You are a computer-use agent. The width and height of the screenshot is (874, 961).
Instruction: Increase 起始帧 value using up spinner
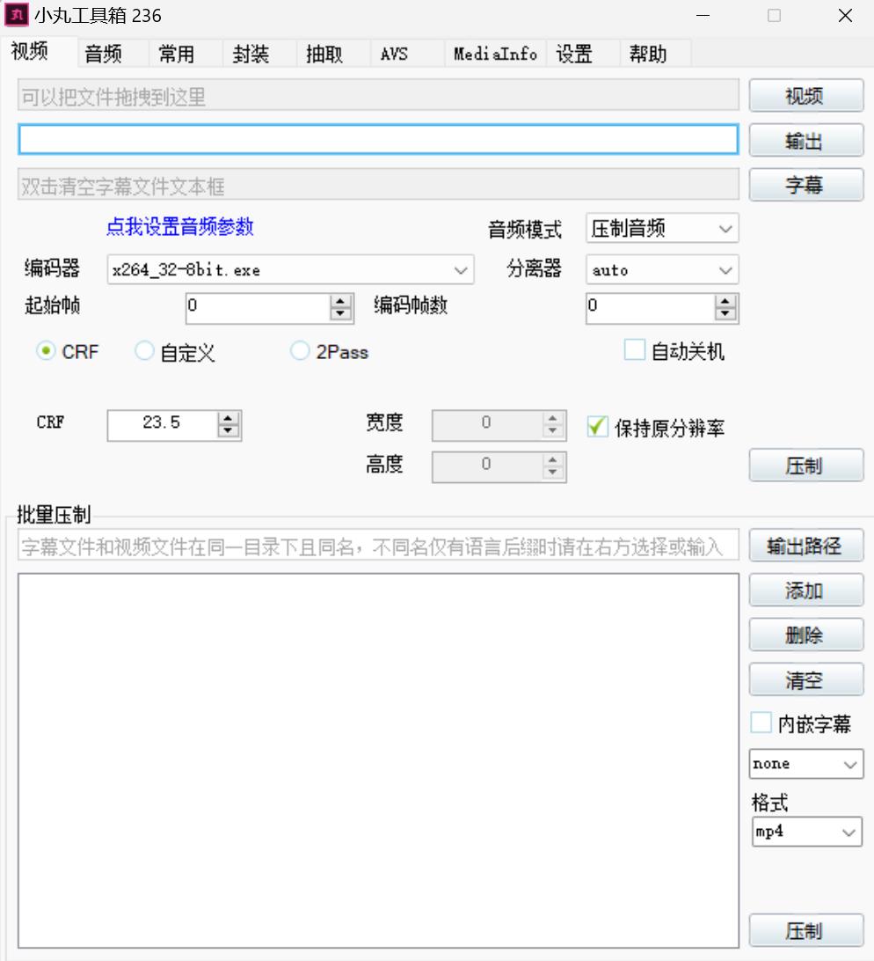340,301
